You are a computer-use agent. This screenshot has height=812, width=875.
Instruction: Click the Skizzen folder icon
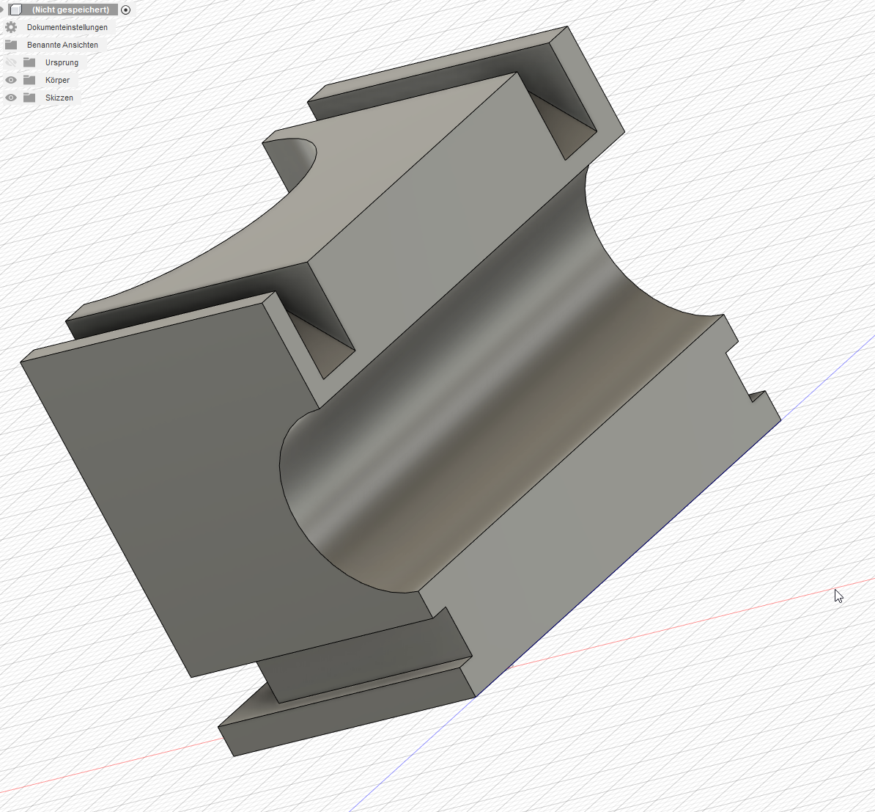coord(29,98)
